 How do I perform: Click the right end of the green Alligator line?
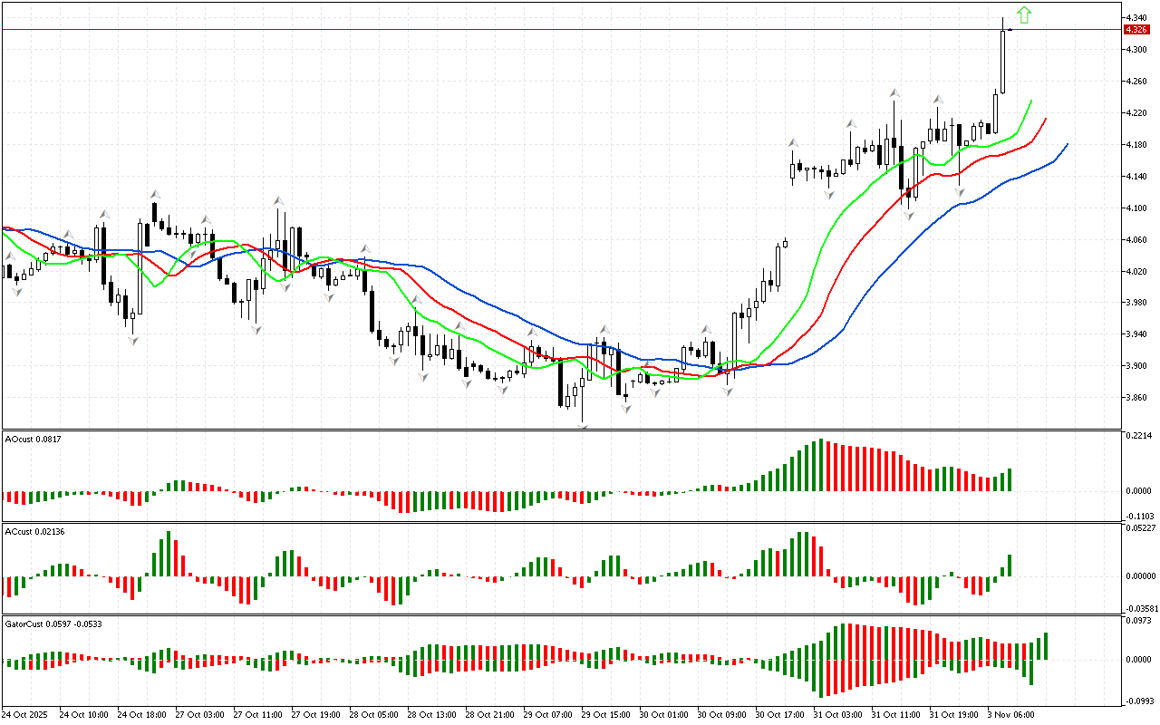coord(1032,101)
